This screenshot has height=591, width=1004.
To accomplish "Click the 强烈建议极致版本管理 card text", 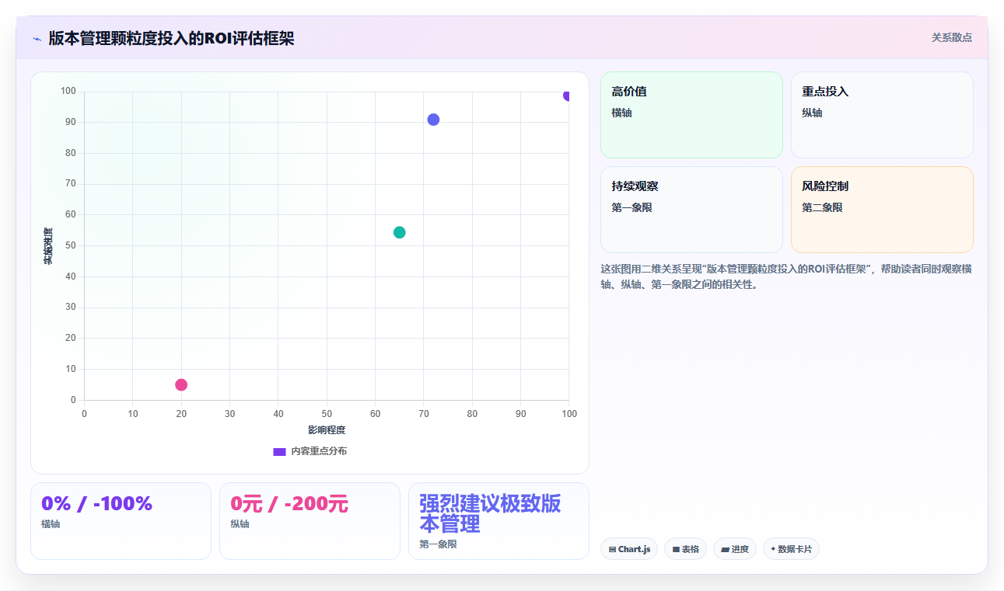I will [x=490, y=513].
